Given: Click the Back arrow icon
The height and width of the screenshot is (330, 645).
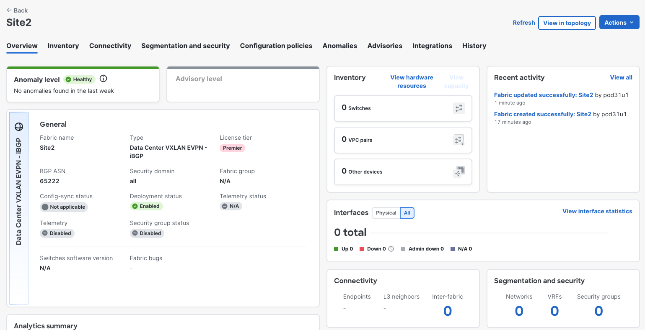Looking at the screenshot, I should [x=9, y=10].
